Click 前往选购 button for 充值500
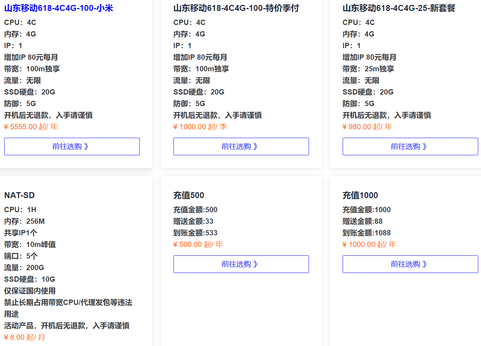 click(x=241, y=264)
